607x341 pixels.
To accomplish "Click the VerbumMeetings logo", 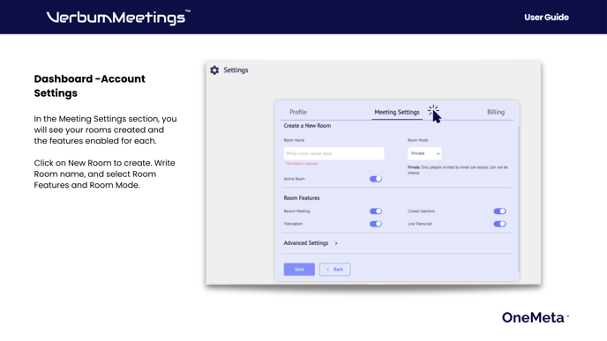I will 118,18.
